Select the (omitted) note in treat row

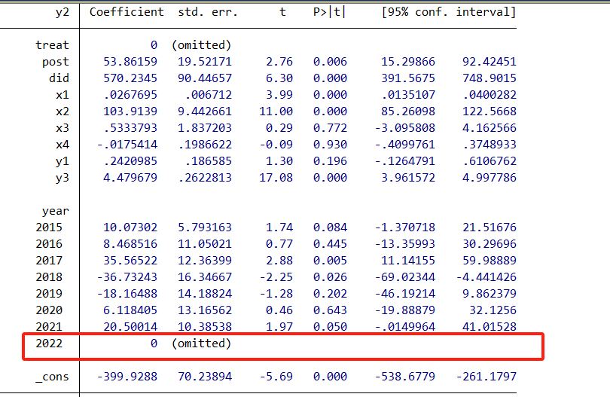pyautogui.click(x=202, y=45)
